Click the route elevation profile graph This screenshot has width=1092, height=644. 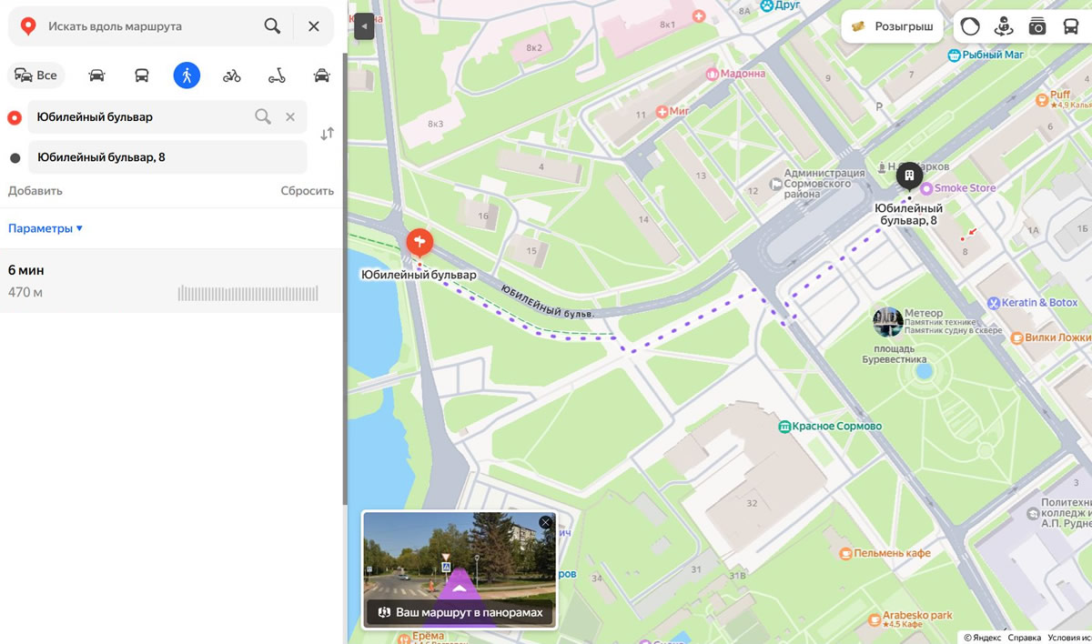click(x=248, y=293)
